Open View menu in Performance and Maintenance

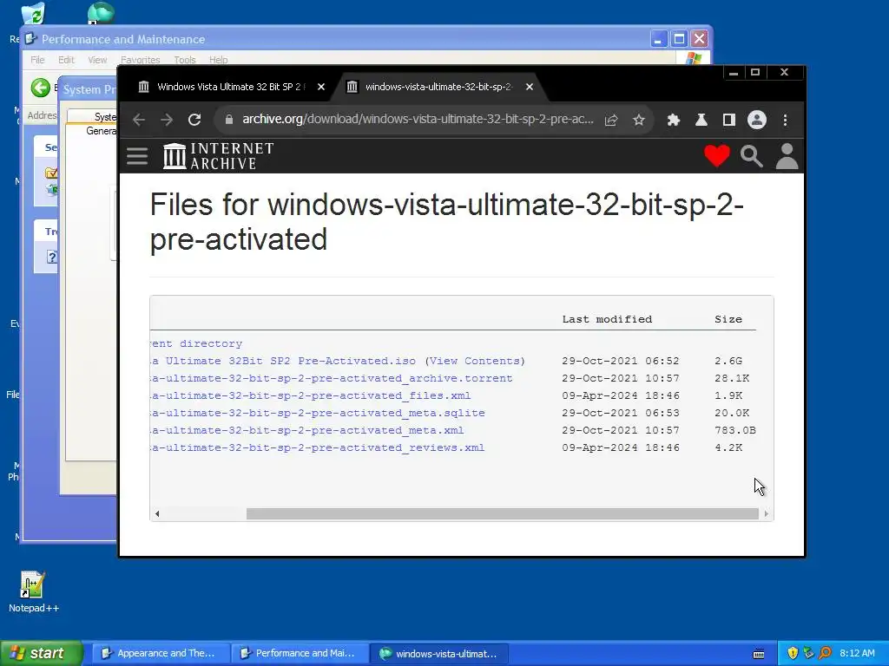[97, 60]
